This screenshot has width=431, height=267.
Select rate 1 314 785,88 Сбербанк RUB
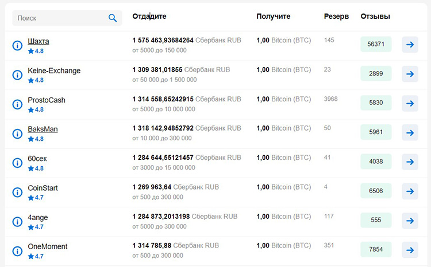[x=176, y=246]
